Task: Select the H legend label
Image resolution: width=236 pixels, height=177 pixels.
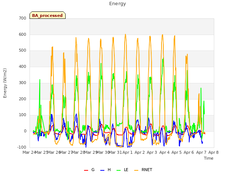Action: point(109,170)
